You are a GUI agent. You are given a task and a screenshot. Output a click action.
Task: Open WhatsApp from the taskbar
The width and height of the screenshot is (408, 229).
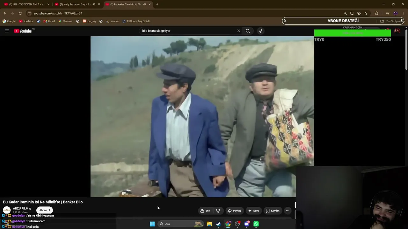256,224
